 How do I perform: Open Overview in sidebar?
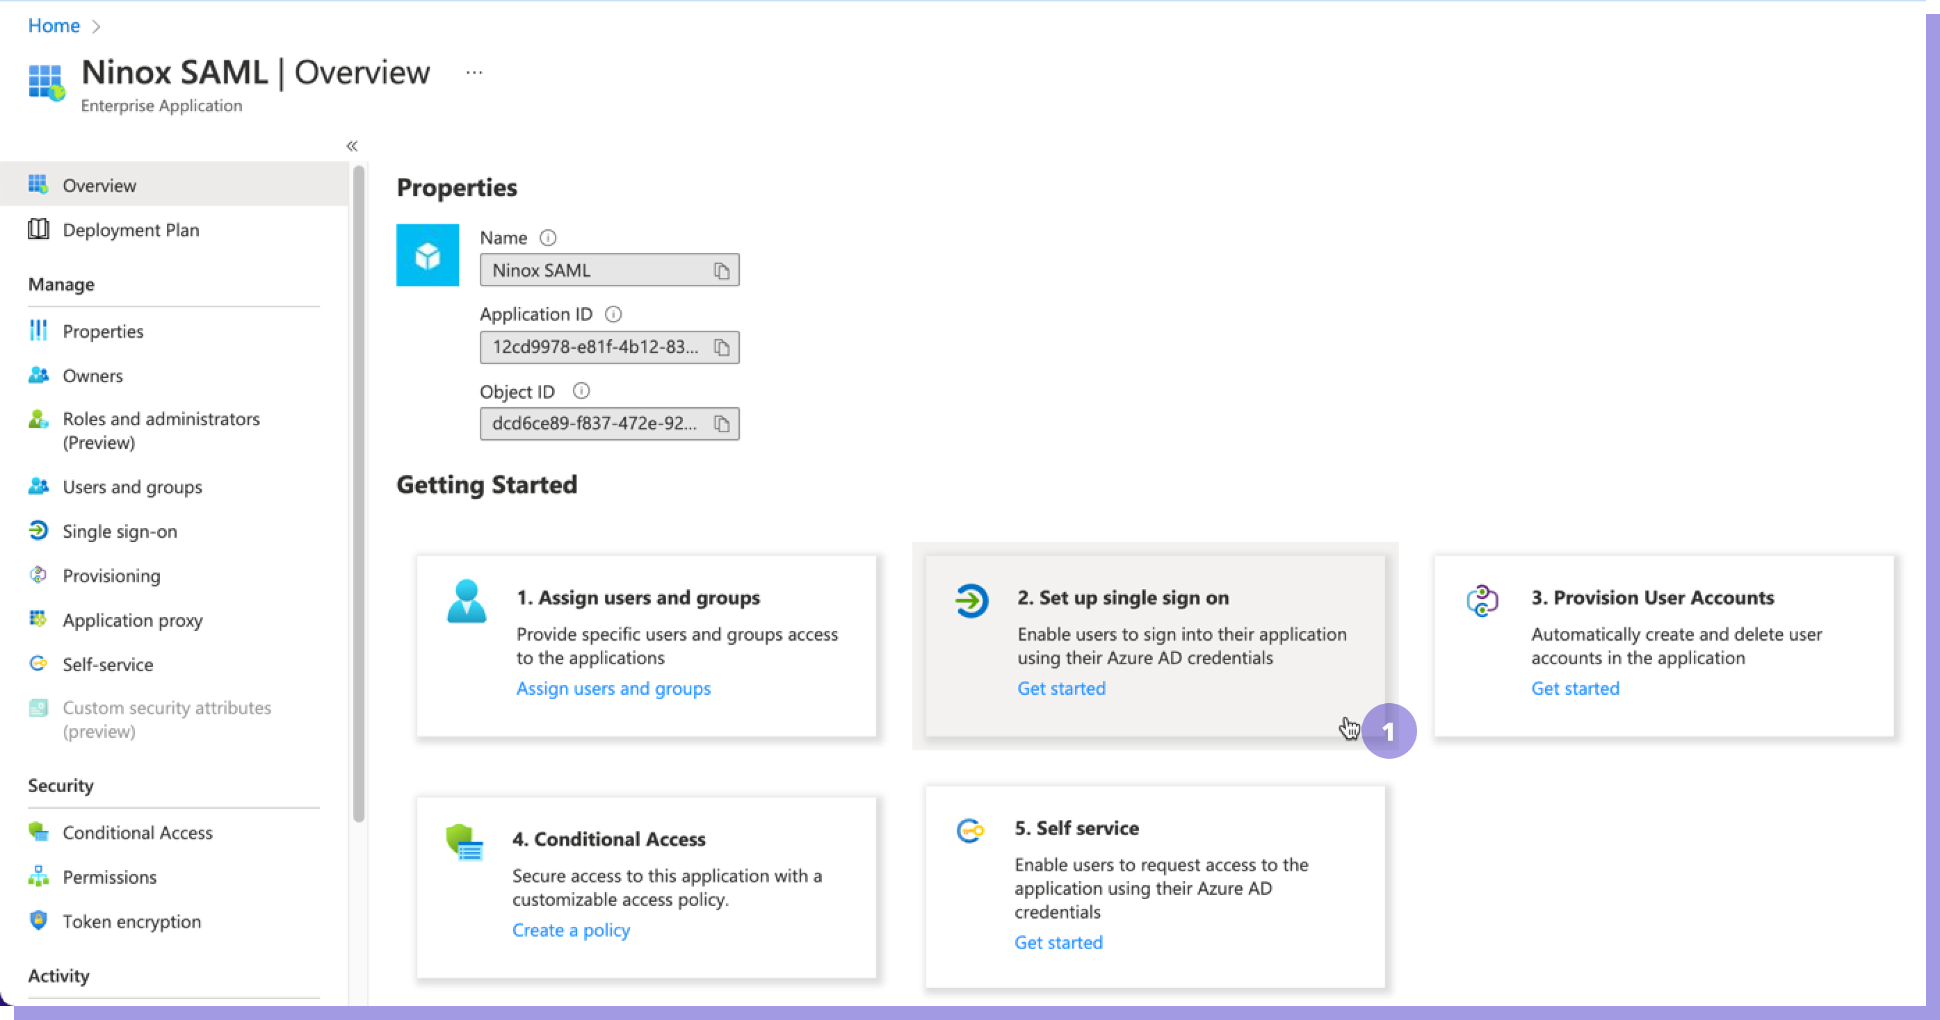pyautogui.click(x=174, y=184)
